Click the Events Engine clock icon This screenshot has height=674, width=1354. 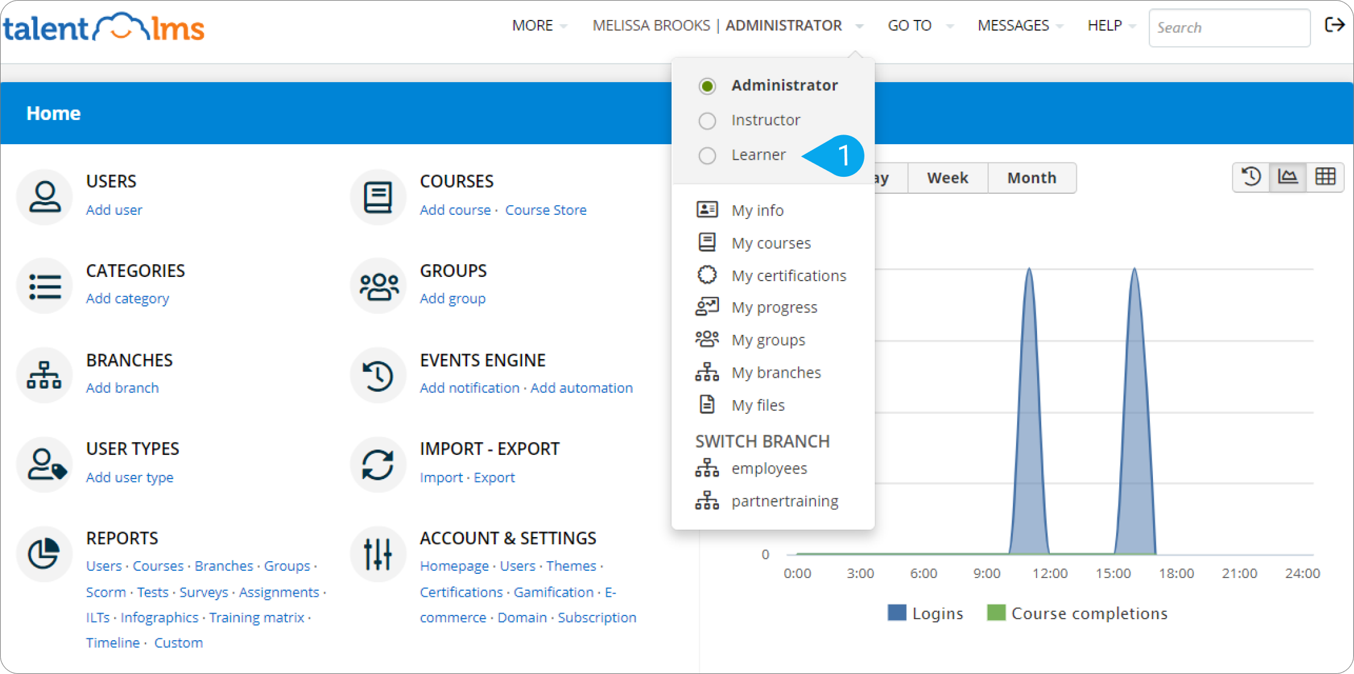378,375
